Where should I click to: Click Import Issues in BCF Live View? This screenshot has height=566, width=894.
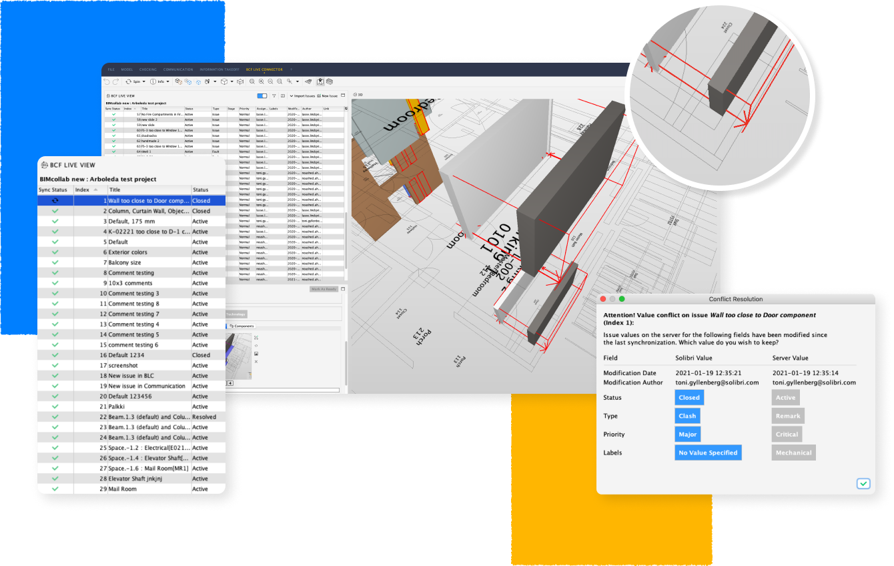[x=302, y=96]
